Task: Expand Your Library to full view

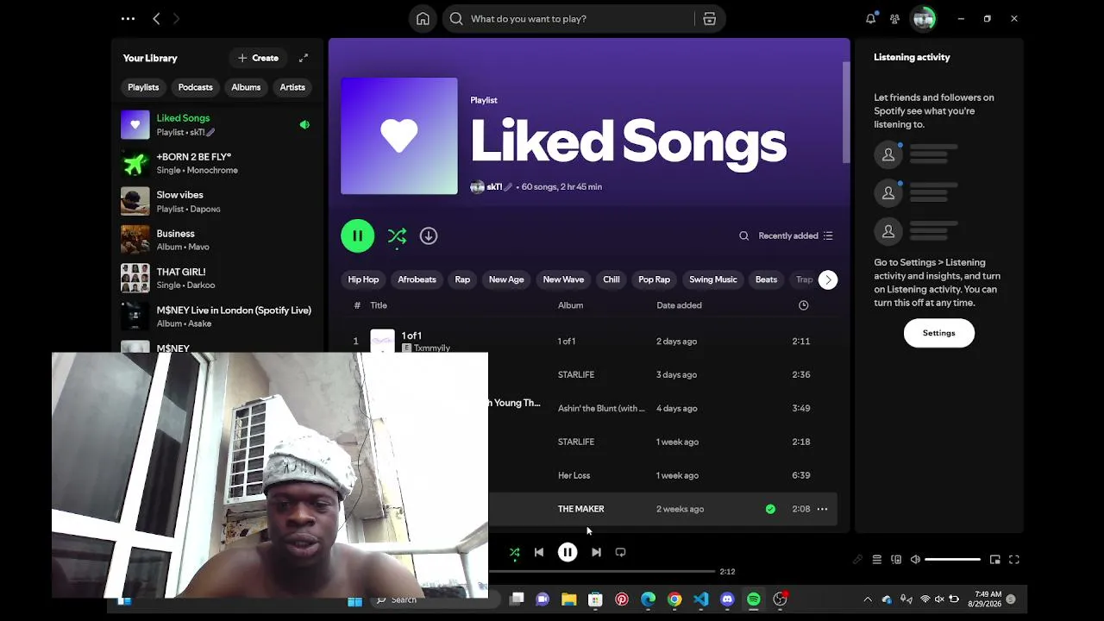Action: pyautogui.click(x=304, y=58)
